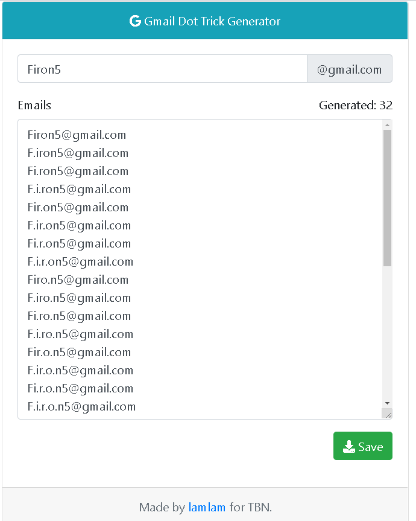Open the lamlam author link
This screenshot has height=521, width=416.
click(x=207, y=507)
